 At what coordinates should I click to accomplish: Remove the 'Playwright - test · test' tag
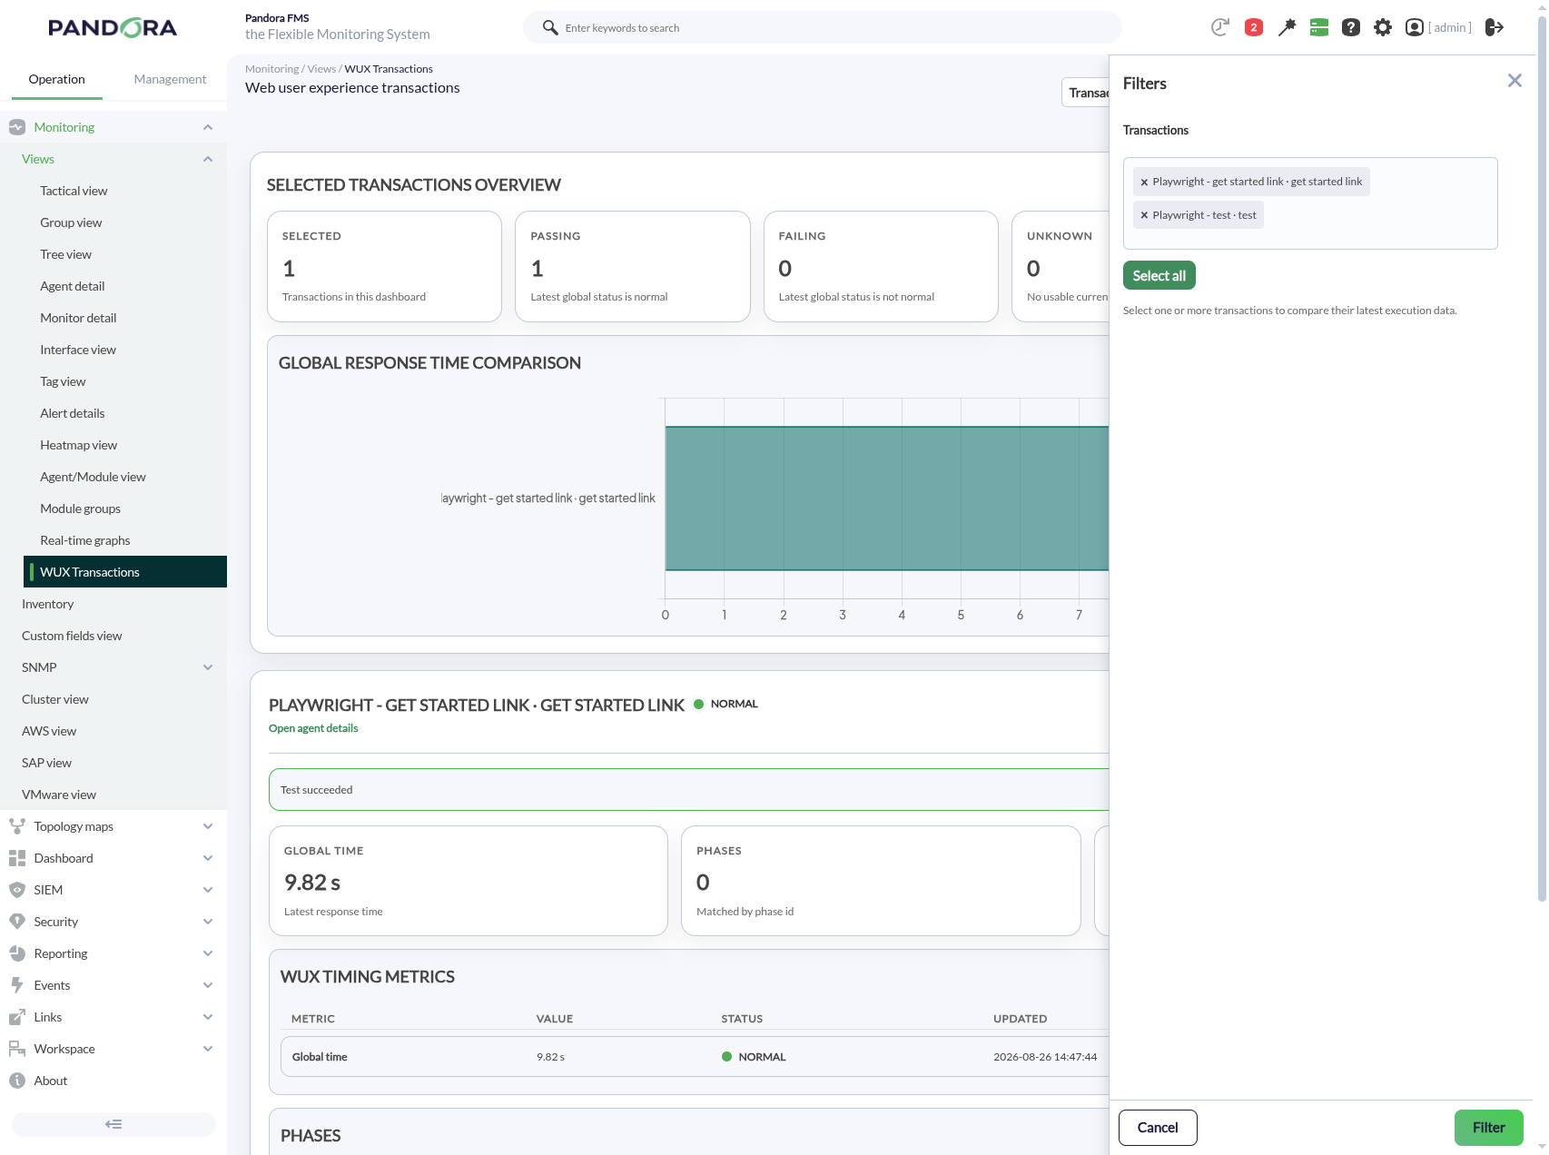pos(1144,216)
